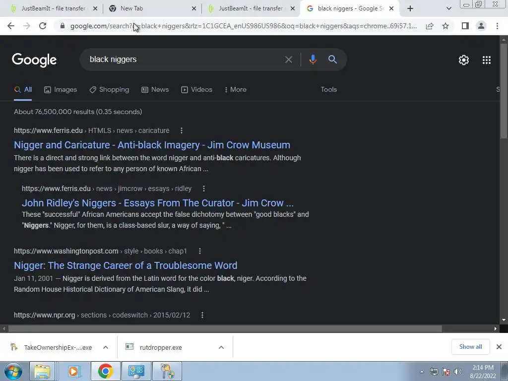The height and width of the screenshot is (381, 508).
Task: Open the Chrome side panel
Action: pyautogui.click(x=465, y=26)
